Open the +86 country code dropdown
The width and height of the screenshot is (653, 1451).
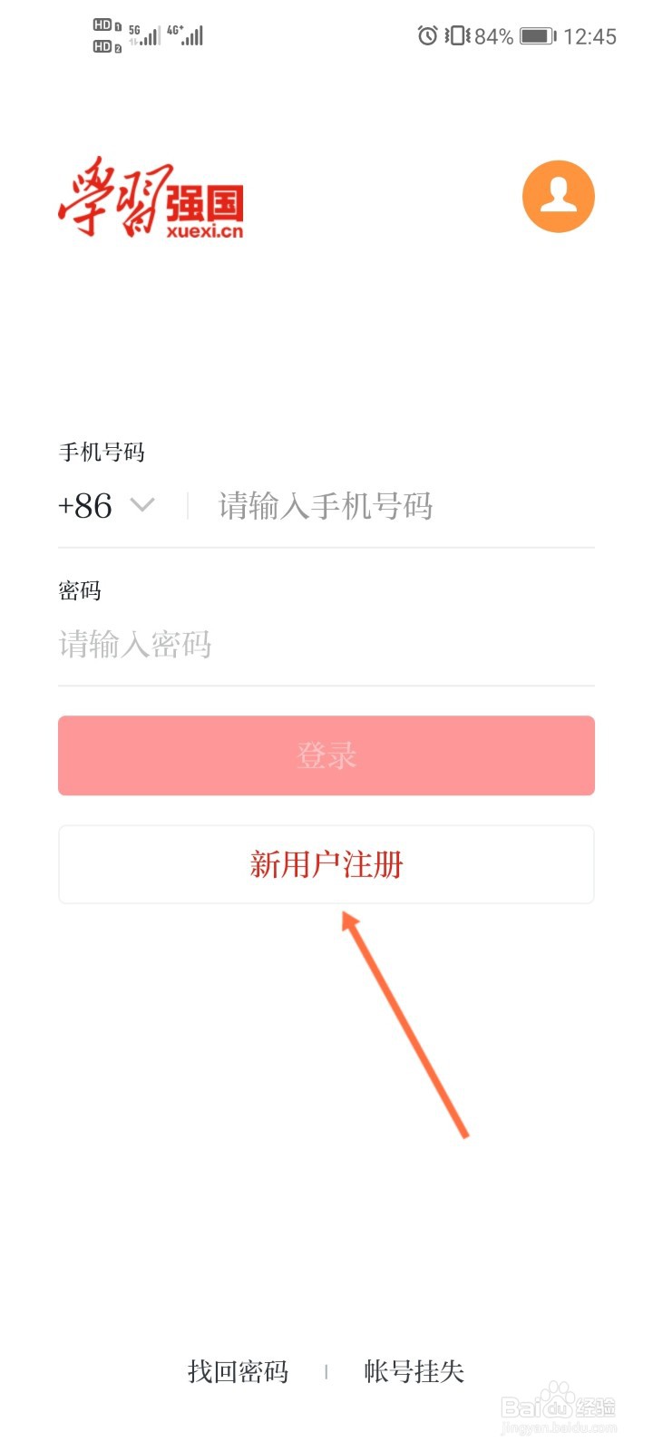pyautogui.click(x=83, y=506)
